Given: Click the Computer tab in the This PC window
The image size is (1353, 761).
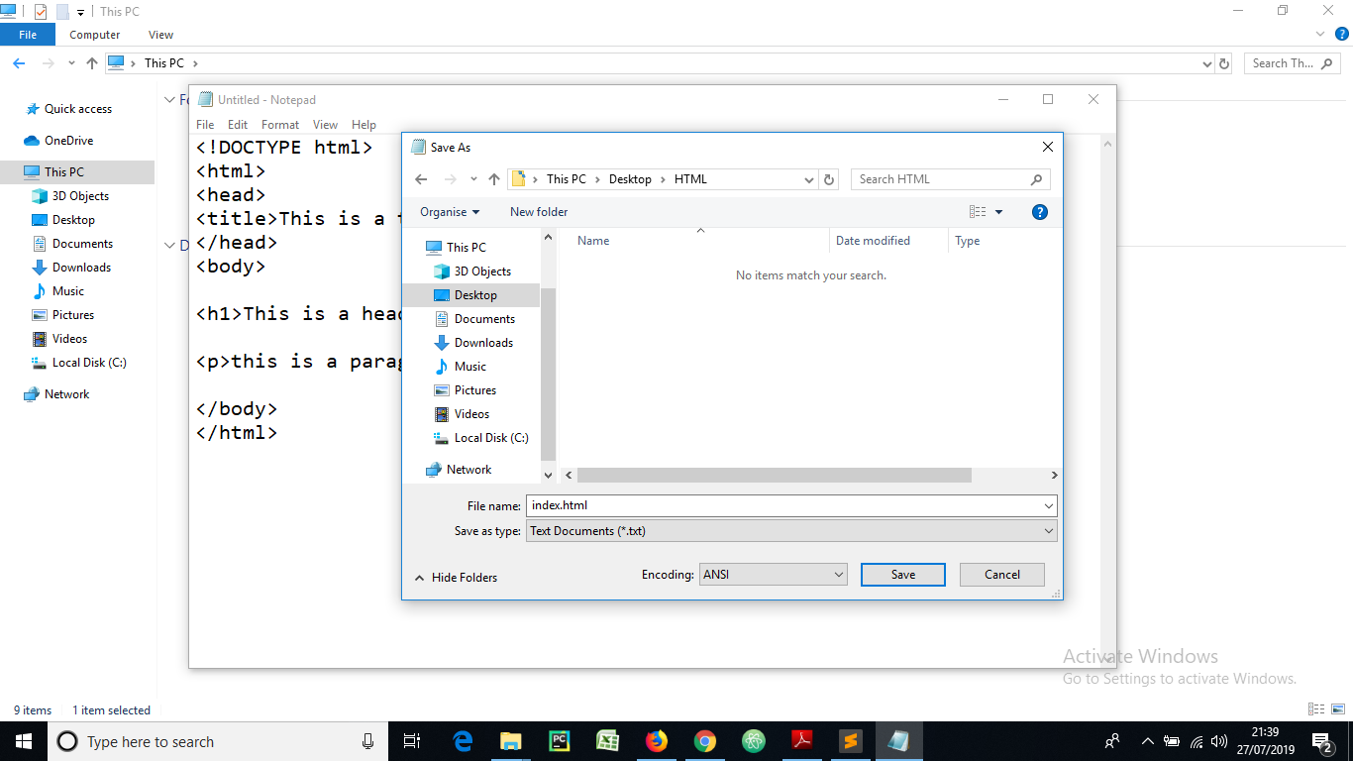Looking at the screenshot, I should 95,35.
